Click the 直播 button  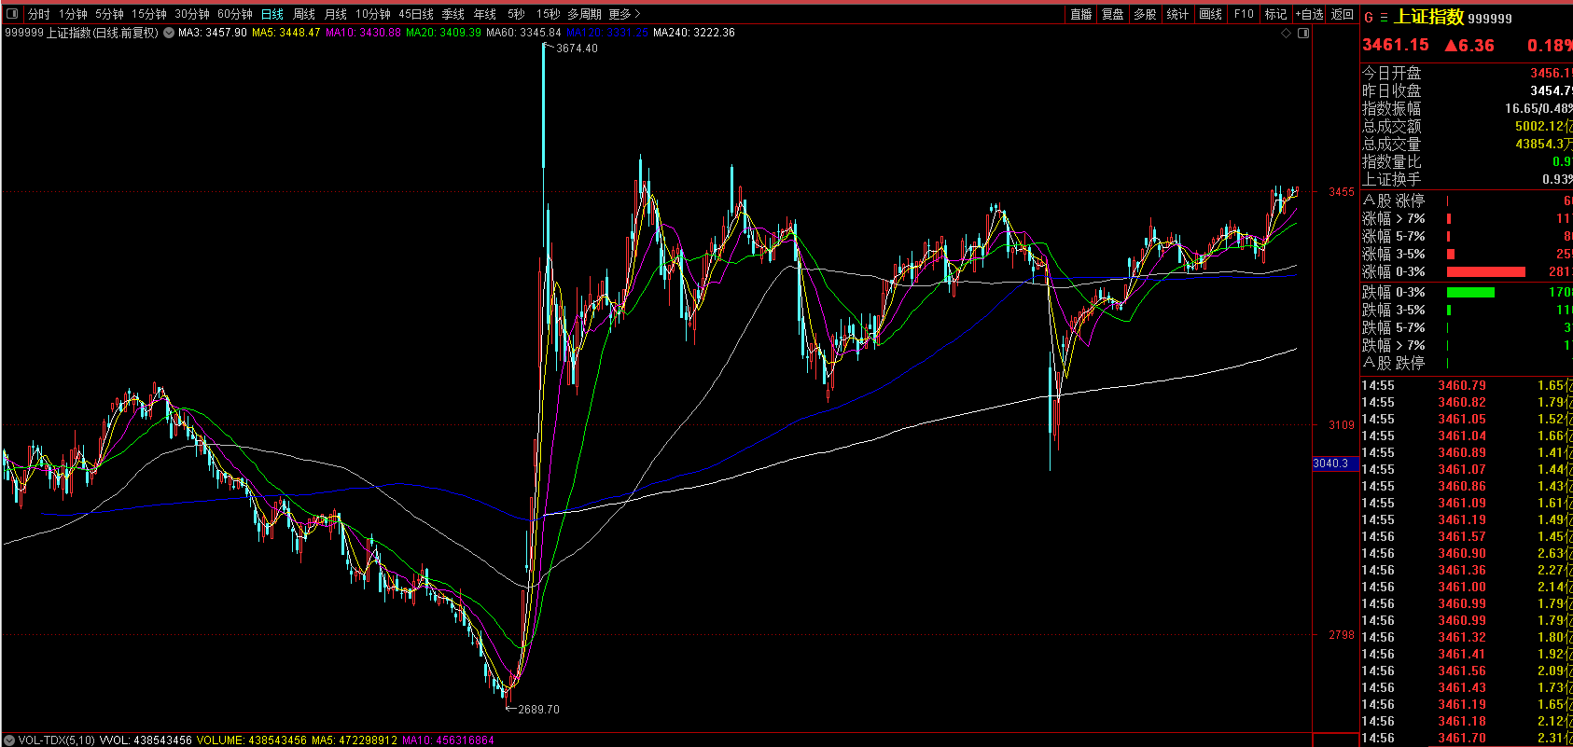coord(1081,14)
